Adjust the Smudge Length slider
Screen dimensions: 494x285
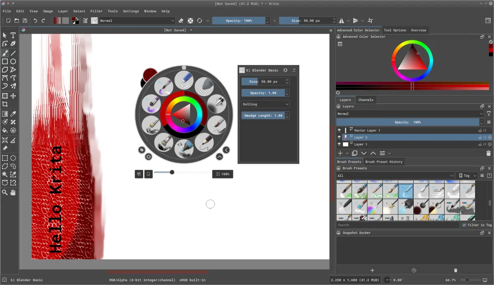(x=263, y=116)
